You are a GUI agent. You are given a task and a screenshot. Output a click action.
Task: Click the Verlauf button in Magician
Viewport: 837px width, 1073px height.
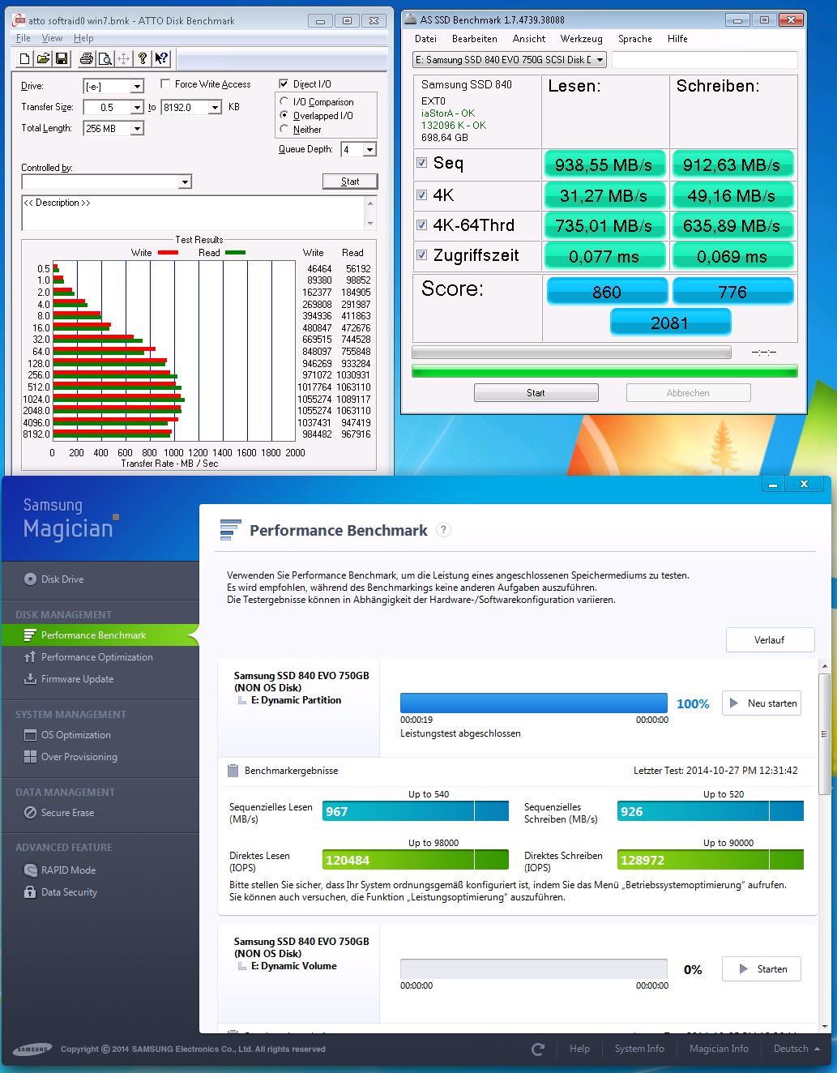pyautogui.click(x=770, y=639)
